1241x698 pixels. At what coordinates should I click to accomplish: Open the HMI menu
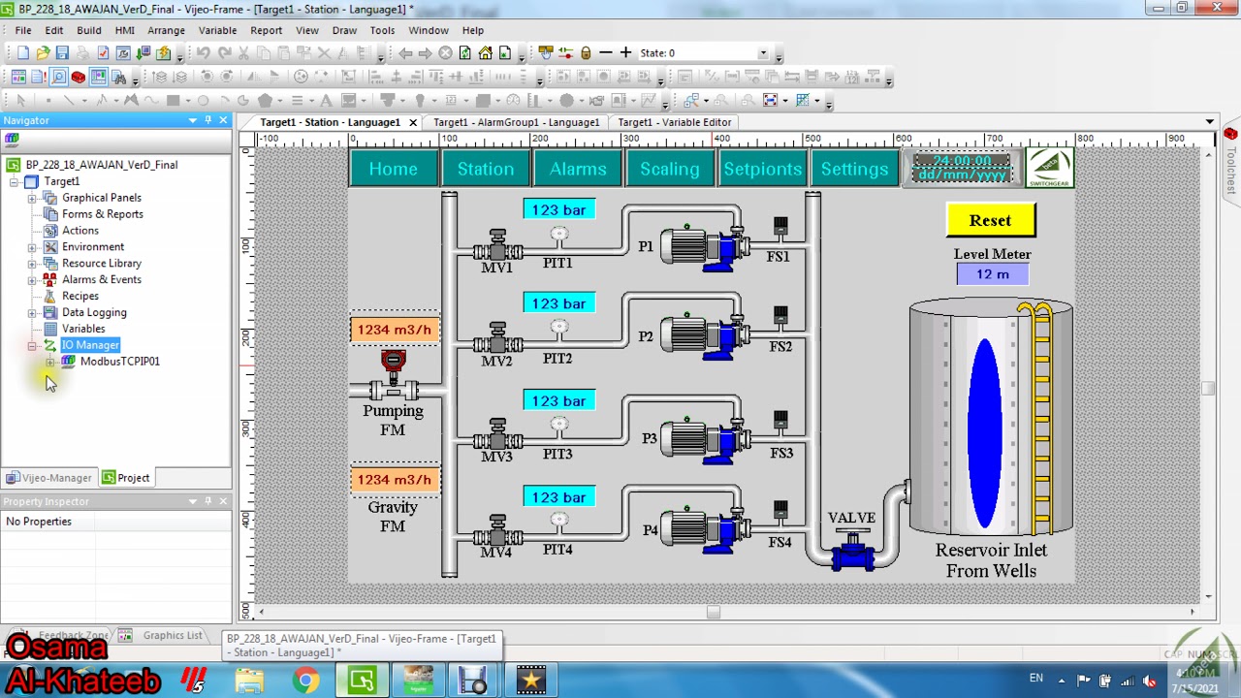[124, 30]
